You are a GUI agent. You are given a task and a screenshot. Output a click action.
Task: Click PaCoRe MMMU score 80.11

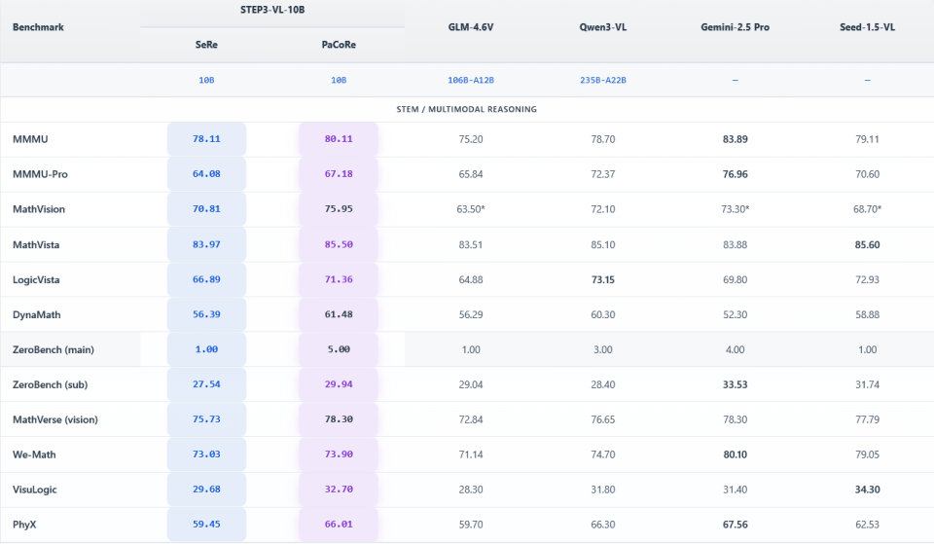tap(339, 139)
